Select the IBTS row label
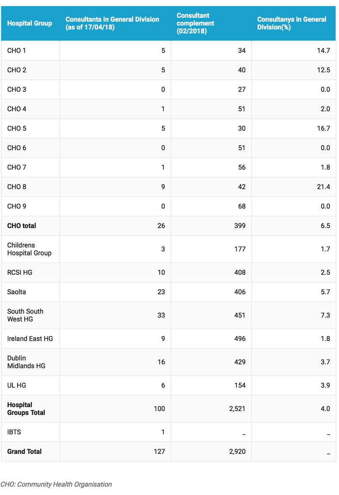 click(14, 432)
